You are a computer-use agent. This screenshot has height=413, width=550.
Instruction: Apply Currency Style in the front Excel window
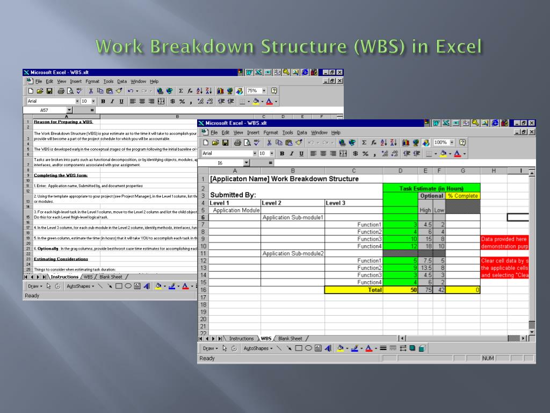coord(356,153)
